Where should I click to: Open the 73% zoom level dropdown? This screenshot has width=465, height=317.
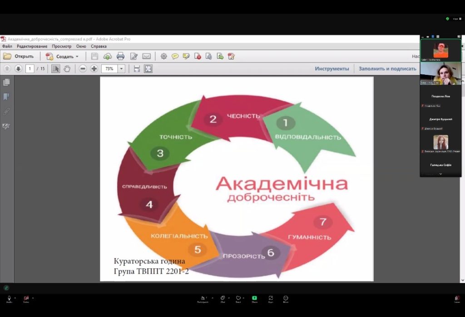pyautogui.click(x=121, y=69)
